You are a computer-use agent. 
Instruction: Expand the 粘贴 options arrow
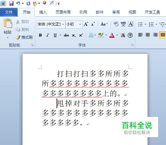point(8,37)
